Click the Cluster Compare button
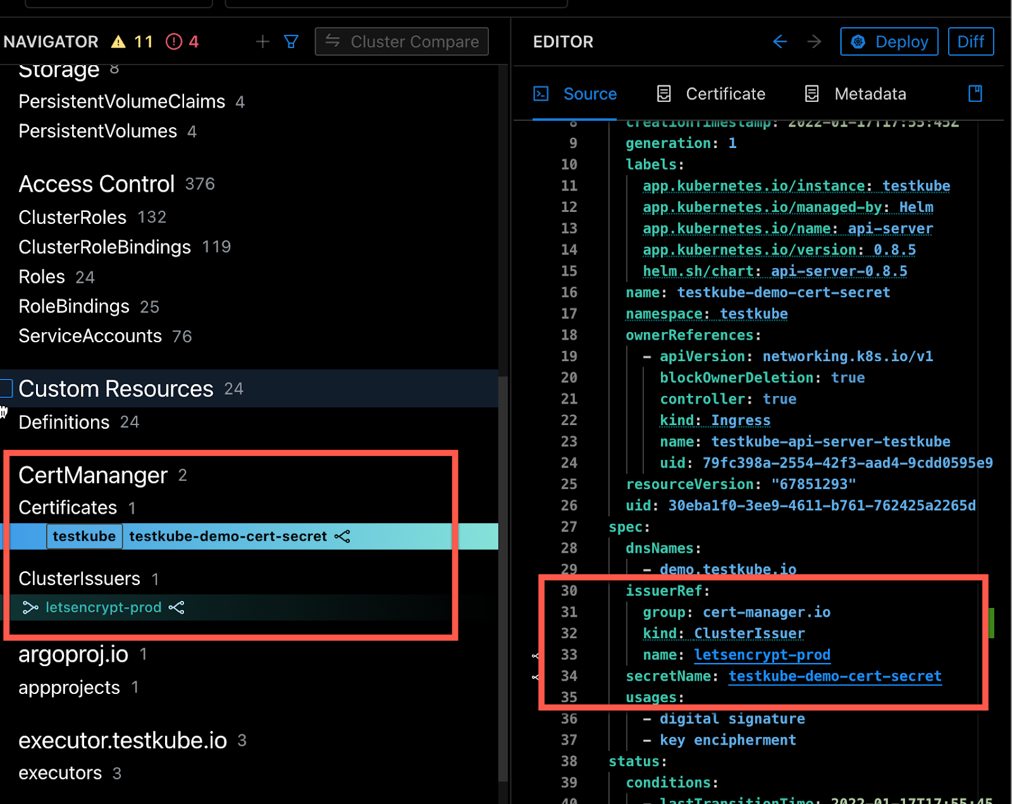 (x=402, y=42)
